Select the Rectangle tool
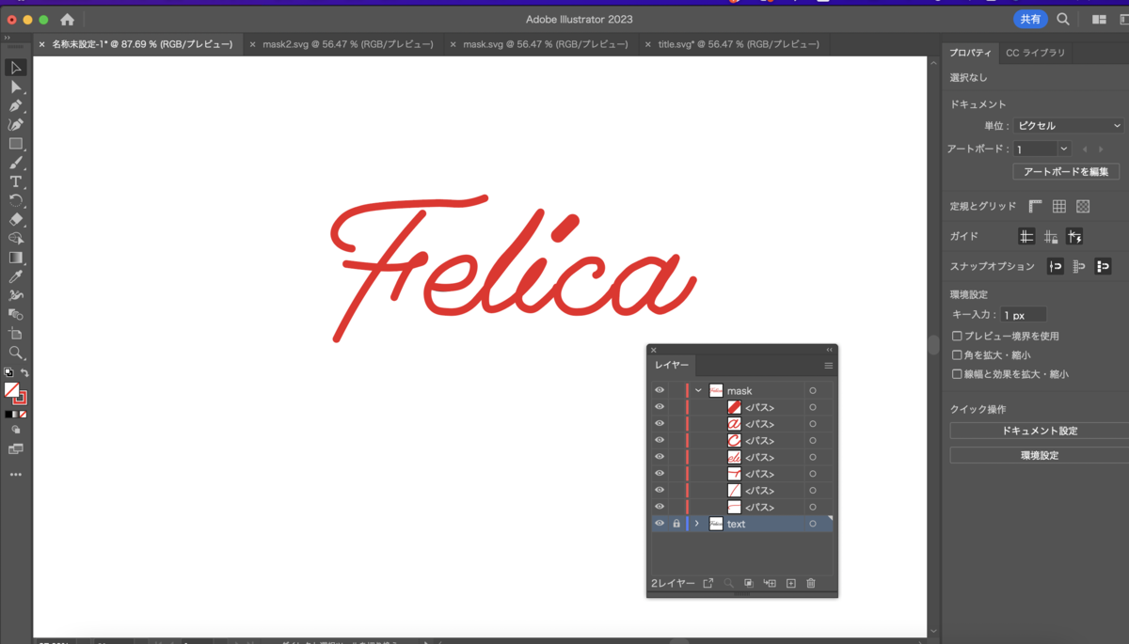 pyautogui.click(x=16, y=144)
